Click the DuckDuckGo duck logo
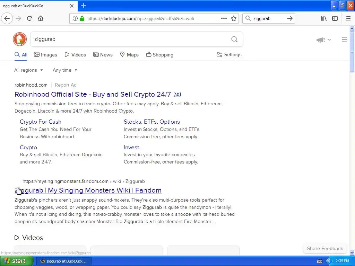The width and height of the screenshot is (355, 266). coord(20,39)
